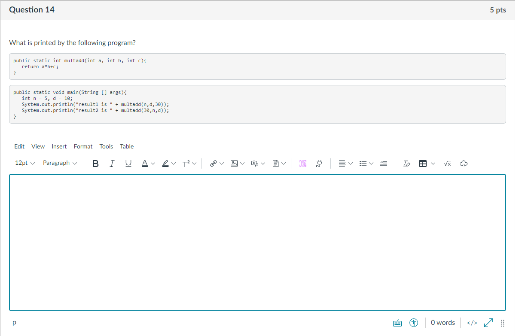This screenshot has height=336, width=516.
Task: Click inside the answer text editor area
Action: (257, 242)
